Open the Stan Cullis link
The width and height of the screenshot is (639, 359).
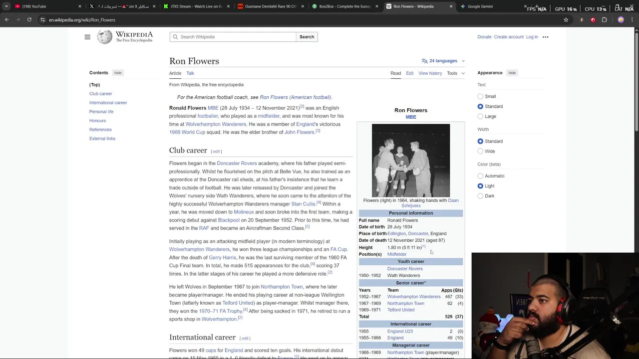coord(303,204)
